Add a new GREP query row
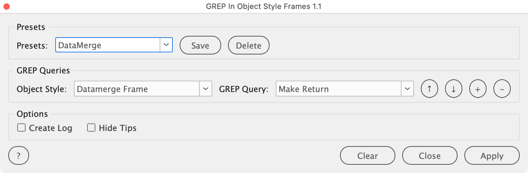 point(478,89)
